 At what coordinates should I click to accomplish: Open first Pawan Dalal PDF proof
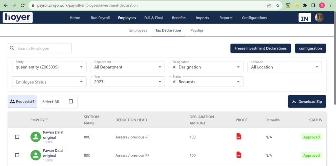click(x=239, y=137)
